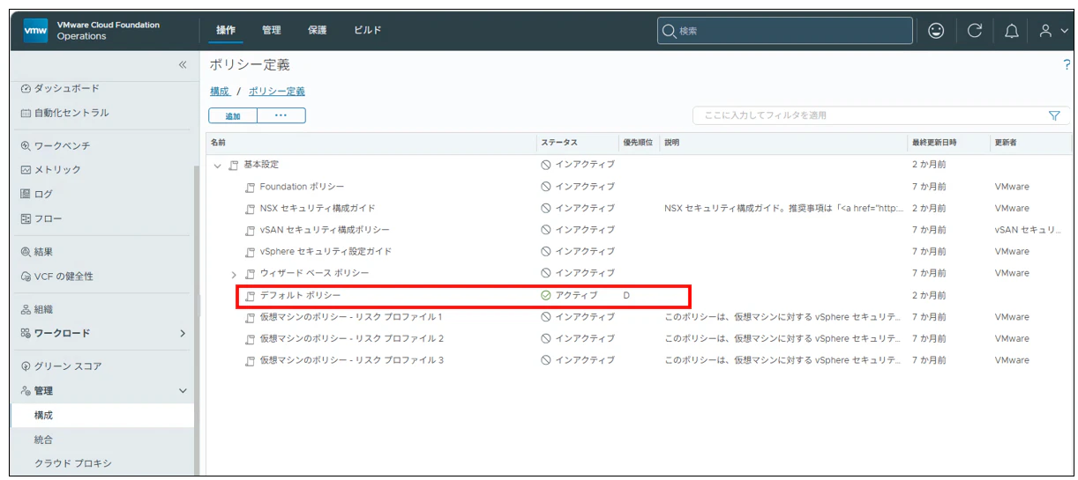Viewport: 1078px width, 480px height.
Task: Open the feedback smiley face icon
Action: (936, 31)
